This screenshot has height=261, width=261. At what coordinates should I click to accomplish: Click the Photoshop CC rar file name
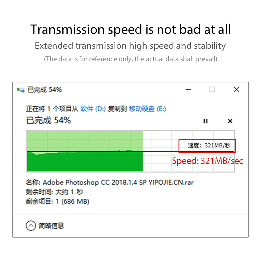[x=118, y=182]
